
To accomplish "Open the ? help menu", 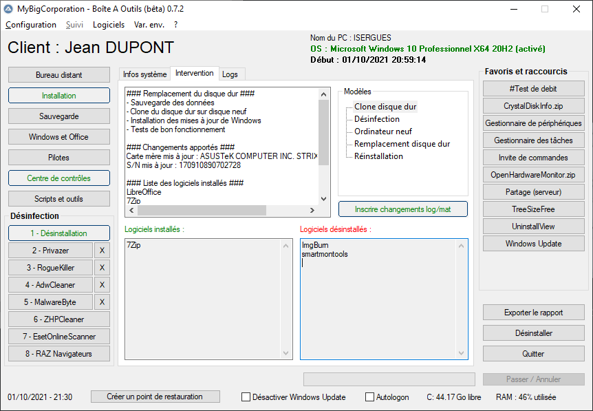I will click(175, 25).
